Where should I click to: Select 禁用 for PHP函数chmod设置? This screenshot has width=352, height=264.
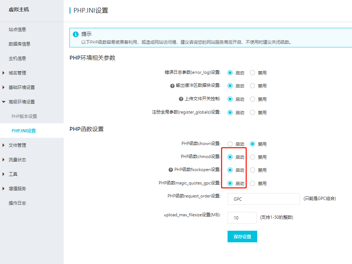tap(253, 157)
